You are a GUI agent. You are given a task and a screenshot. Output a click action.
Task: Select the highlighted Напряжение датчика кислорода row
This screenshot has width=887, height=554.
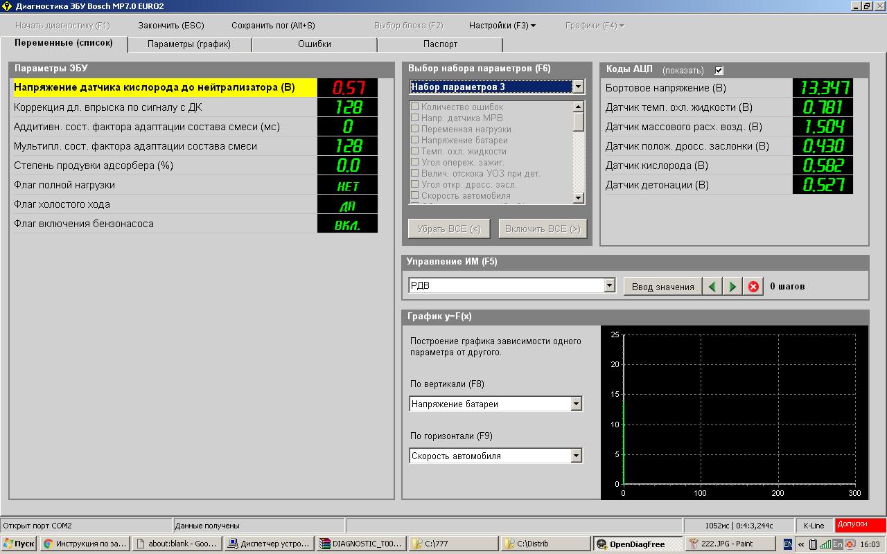(x=195, y=87)
